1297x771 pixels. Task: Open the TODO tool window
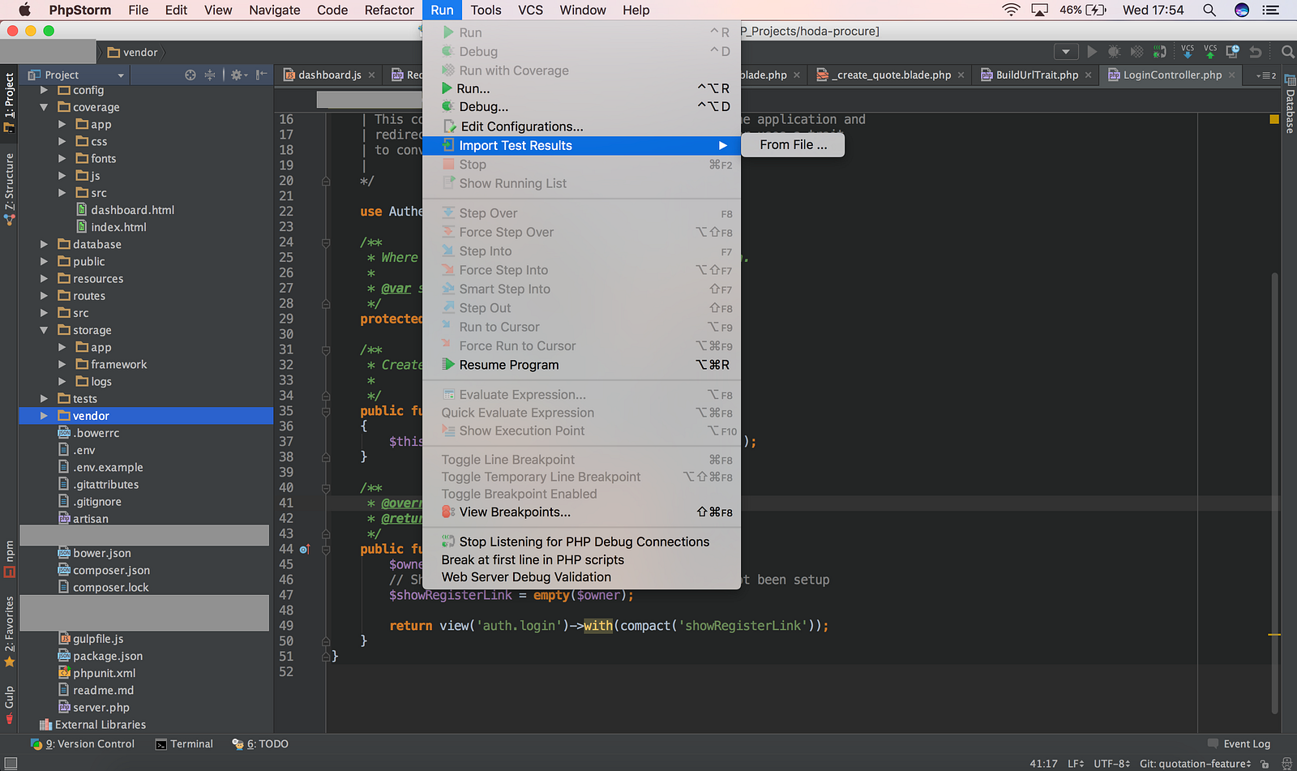260,744
